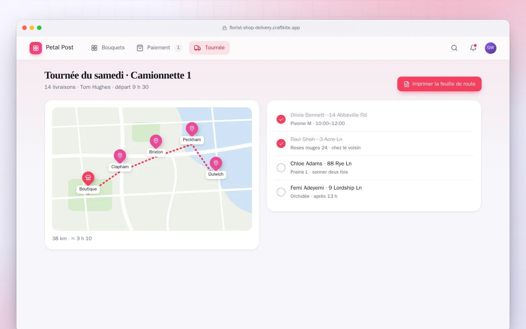
Task: Mark Chloe Adams delivery as done
Action: 281,168
